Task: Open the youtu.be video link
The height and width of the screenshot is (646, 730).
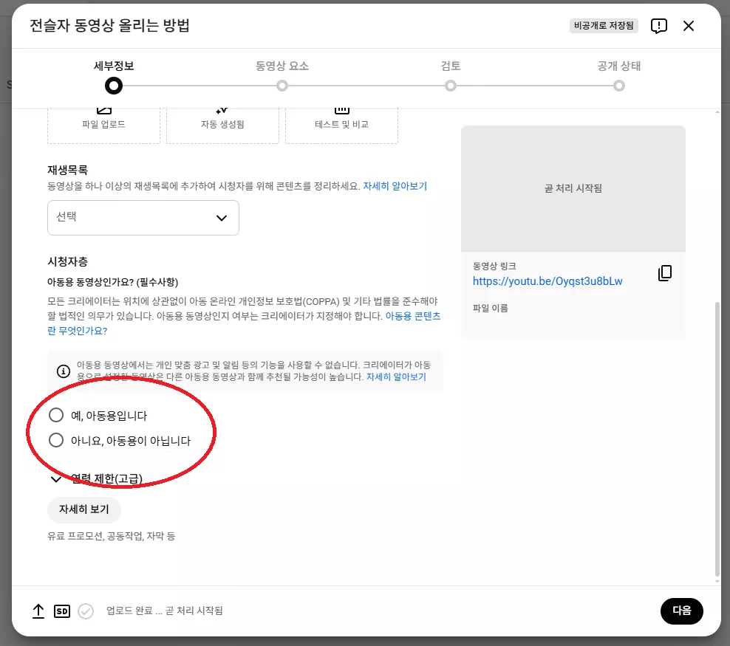Action: [547, 281]
